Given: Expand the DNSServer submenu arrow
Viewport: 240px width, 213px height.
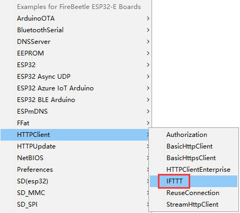Looking at the screenshot, I should click(x=148, y=42).
